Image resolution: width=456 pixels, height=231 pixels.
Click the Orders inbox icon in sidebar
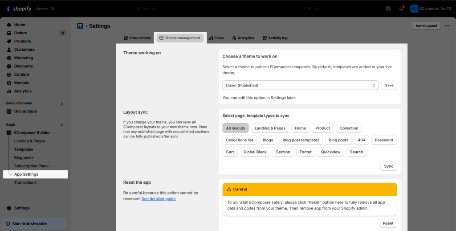pyautogui.click(x=9, y=33)
